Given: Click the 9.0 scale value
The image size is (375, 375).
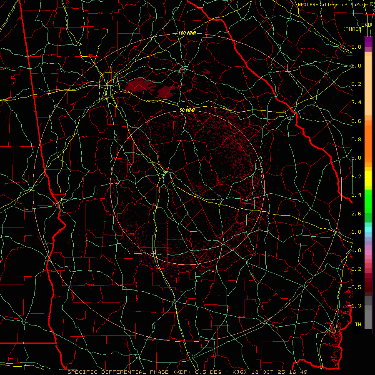Looking at the screenshot, I should [x=356, y=65].
